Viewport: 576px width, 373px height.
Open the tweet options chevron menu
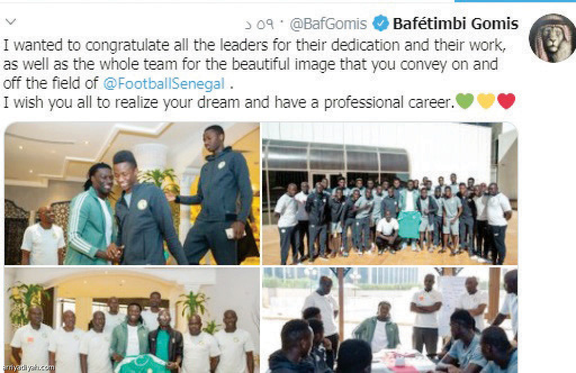point(11,22)
